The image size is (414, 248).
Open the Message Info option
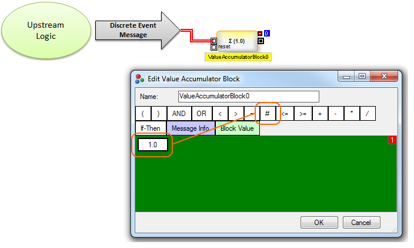191,128
